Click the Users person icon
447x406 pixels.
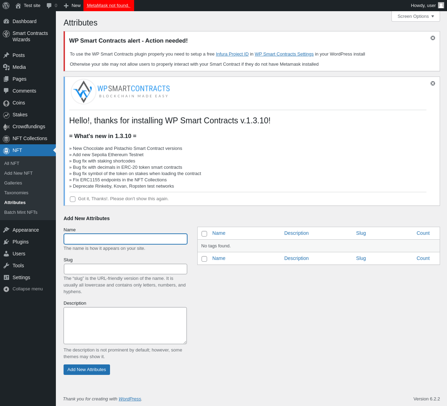(6, 254)
